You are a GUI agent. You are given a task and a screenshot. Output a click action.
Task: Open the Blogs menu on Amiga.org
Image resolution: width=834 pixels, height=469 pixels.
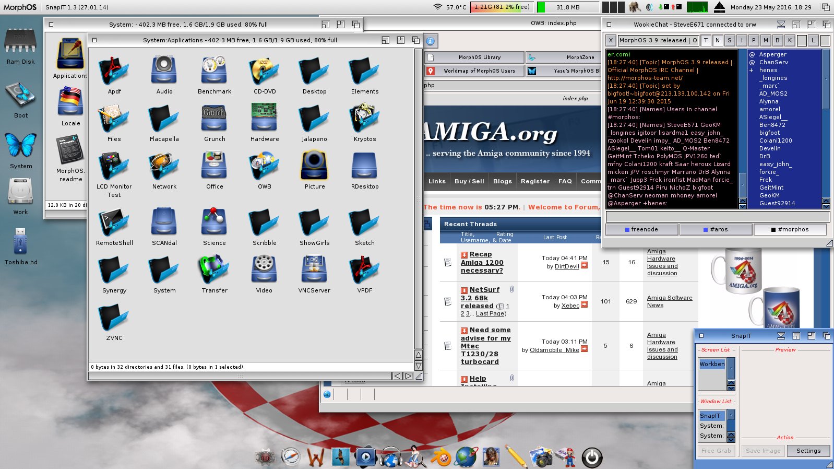[502, 181]
